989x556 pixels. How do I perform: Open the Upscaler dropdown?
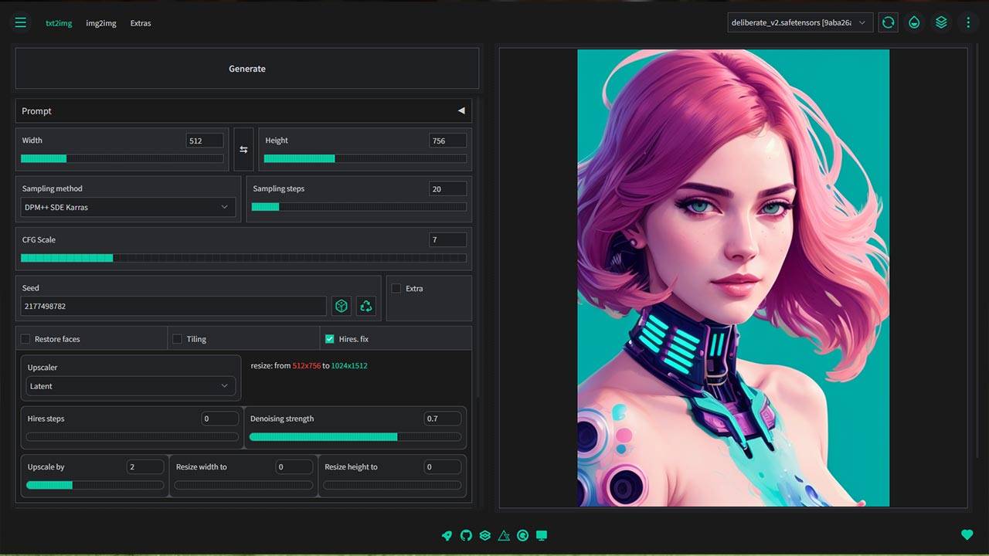130,386
